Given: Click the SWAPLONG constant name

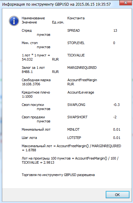Looking at the screenshot, I should click(x=76, y=105).
